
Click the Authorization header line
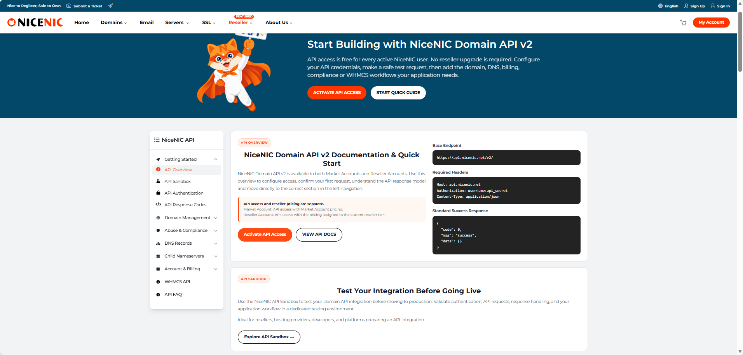pyautogui.click(x=472, y=191)
